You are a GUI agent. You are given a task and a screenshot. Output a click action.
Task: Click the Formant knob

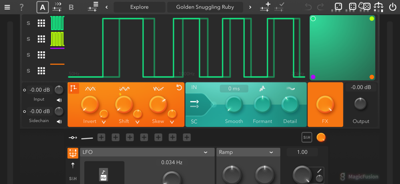tap(262, 104)
